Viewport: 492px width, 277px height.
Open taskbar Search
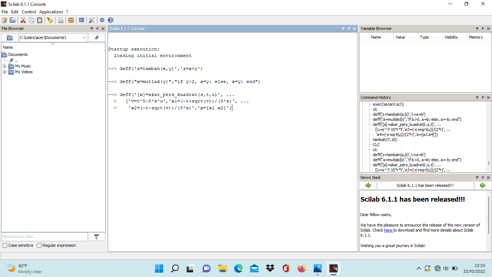[x=175, y=268]
